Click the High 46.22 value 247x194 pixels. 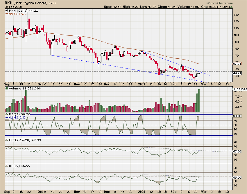click(130, 7)
